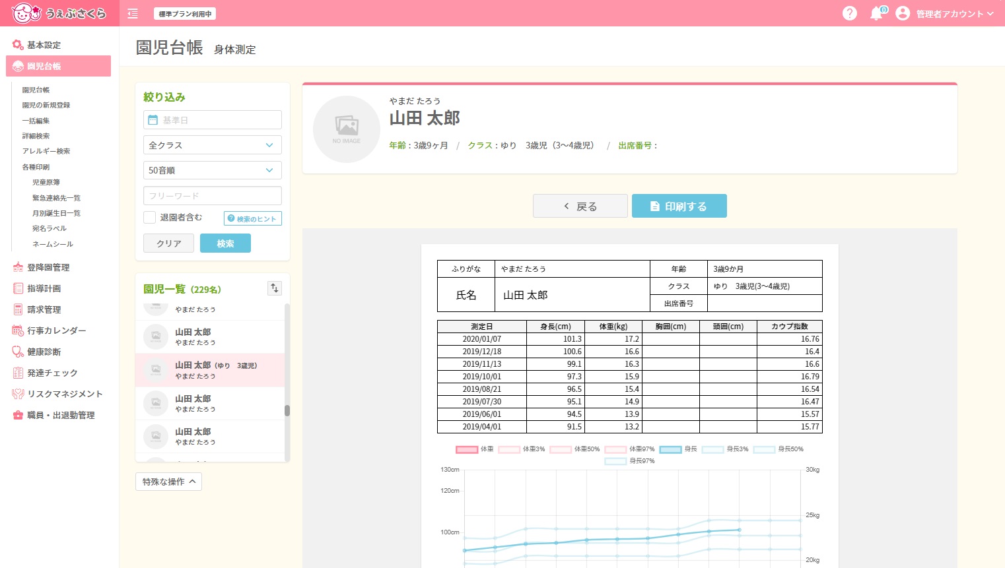
Task: Click the calendar icon in 基準日 field
Action: point(153,120)
